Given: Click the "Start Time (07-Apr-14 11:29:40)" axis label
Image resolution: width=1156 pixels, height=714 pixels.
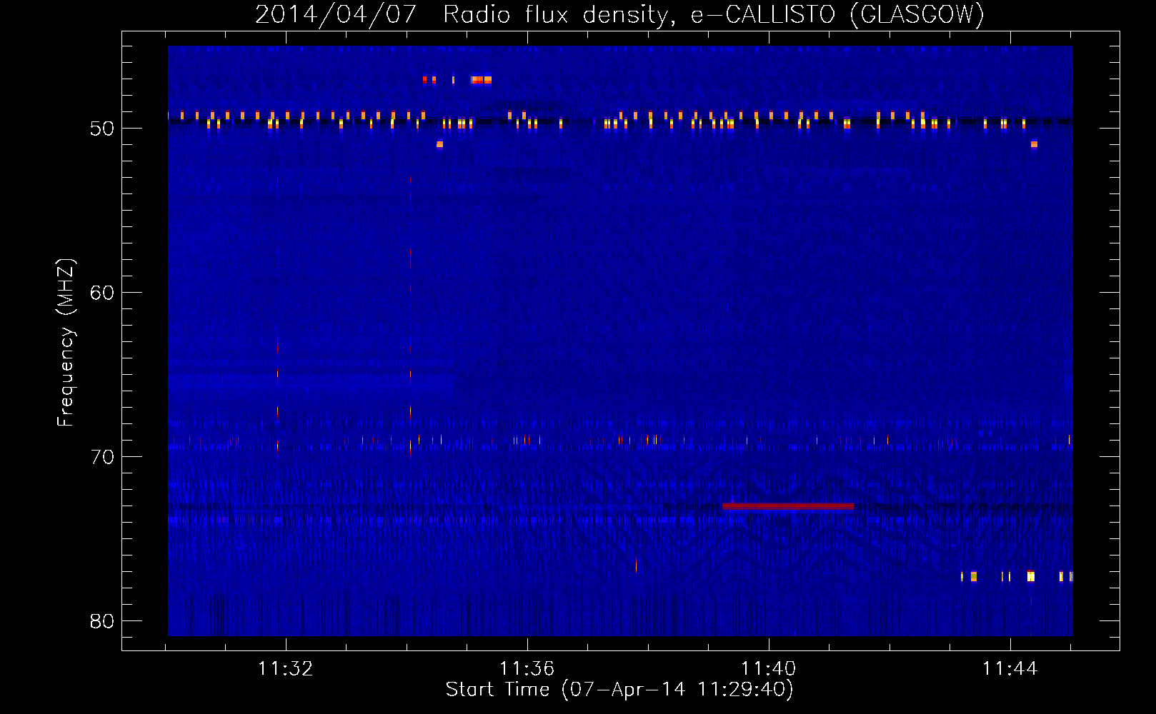Looking at the screenshot, I should tap(619, 690).
